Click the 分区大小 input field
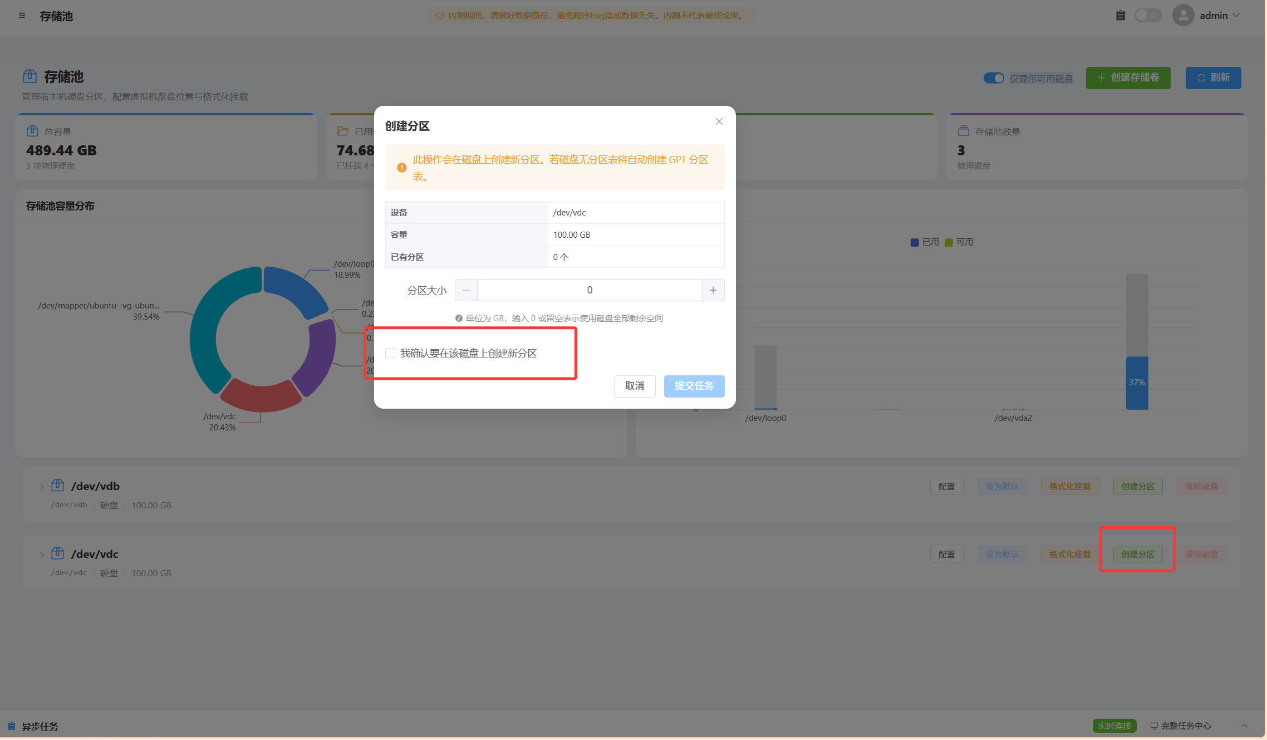This screenshot has height=740, width=1267. point(590,290)
